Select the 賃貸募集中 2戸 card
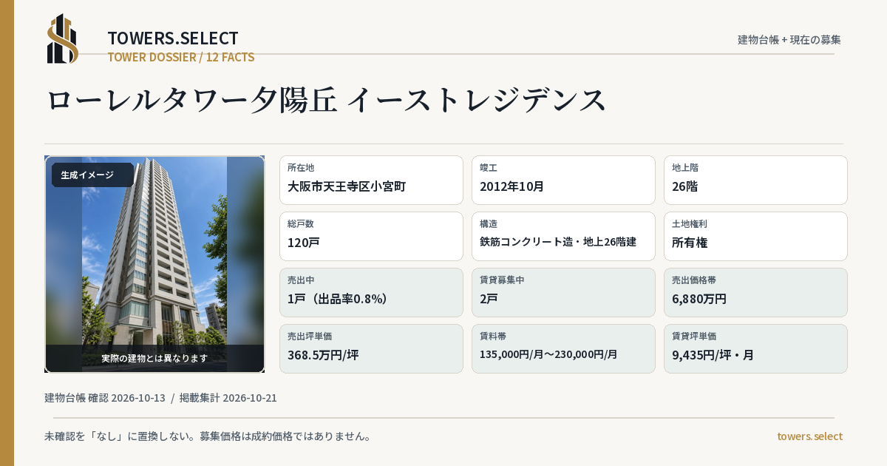The height and width of the screenshot is (466, 887). (x=563, y=292)
